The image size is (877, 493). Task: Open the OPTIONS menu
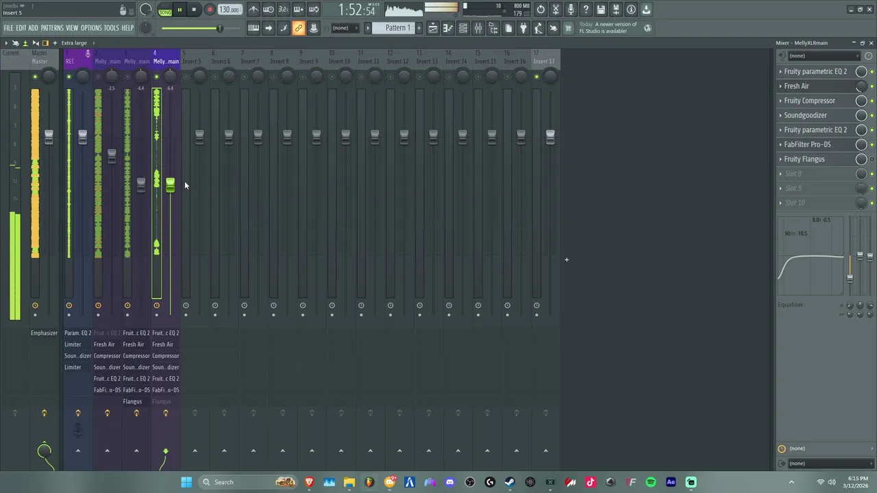pos(91,28)
